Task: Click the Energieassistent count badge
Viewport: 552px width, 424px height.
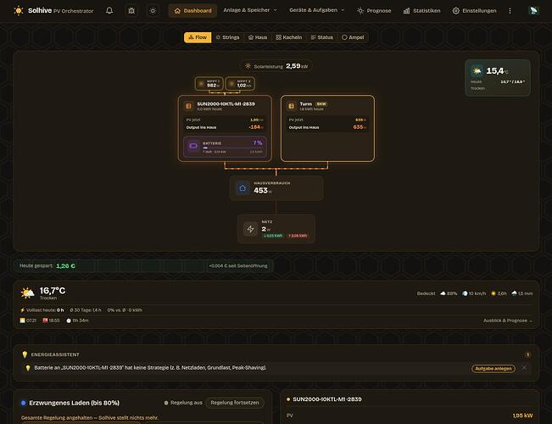Action: click(x=527, y=355)
